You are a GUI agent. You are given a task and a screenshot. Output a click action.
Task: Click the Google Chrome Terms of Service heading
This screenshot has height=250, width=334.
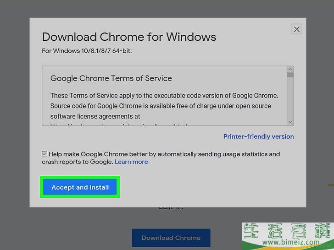(x=111, y=78)
